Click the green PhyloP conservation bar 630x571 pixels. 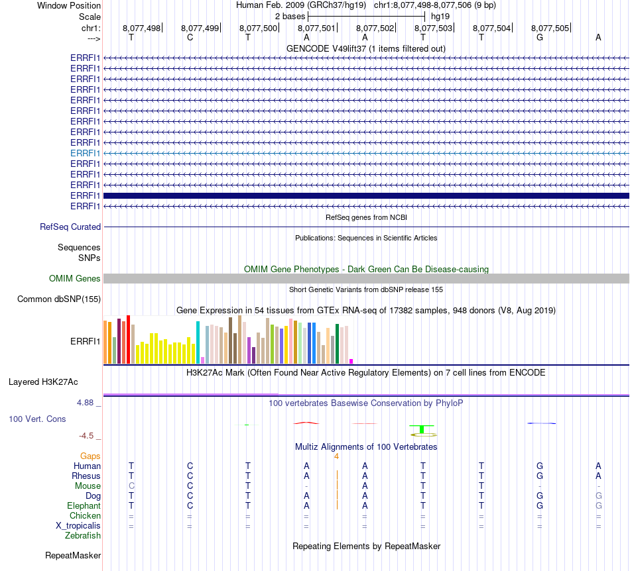(422, 429)
